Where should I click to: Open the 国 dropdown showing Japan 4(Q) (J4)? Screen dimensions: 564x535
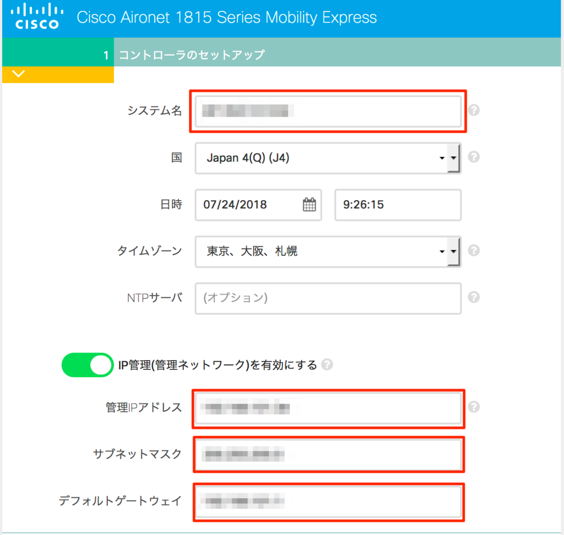(x=328, y=158)
